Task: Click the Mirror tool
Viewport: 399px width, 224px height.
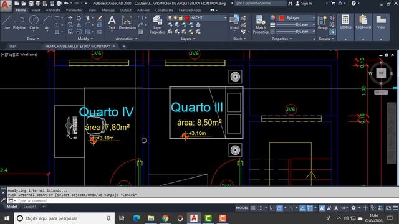Action: 79,25
